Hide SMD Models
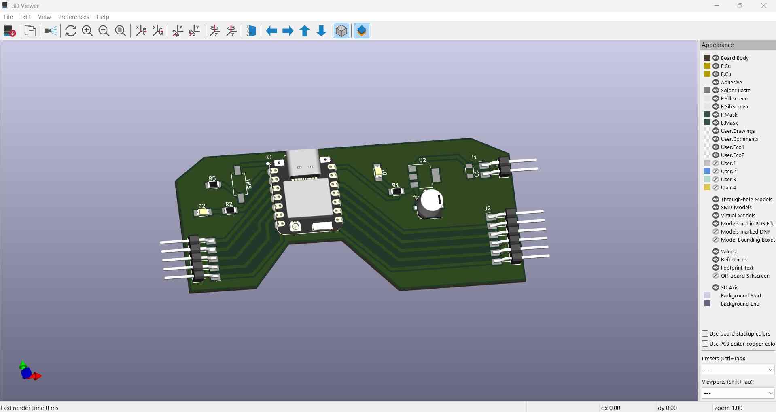Screen dimensions: 776x412 716,207
